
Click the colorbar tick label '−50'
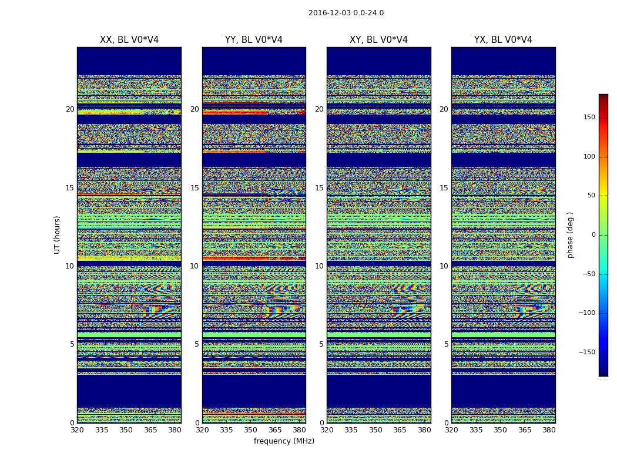[589, 274]
